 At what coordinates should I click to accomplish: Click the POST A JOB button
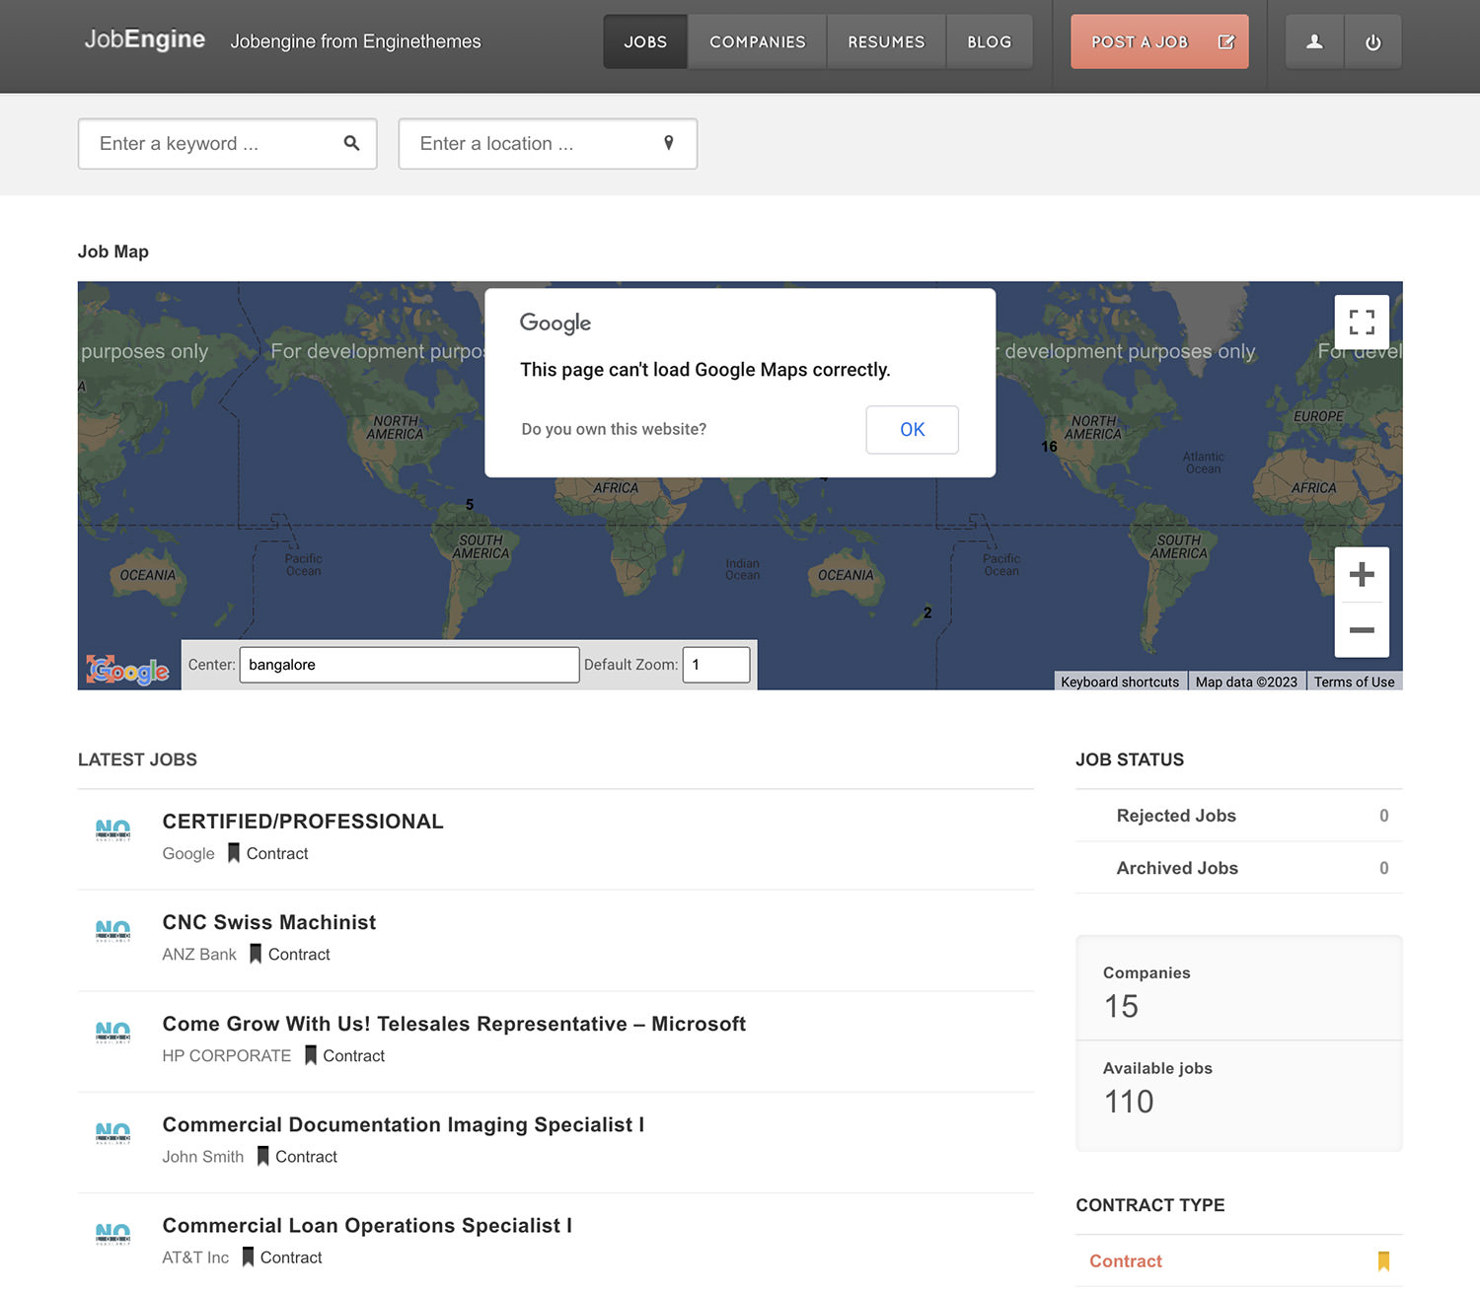point(1159,41)
